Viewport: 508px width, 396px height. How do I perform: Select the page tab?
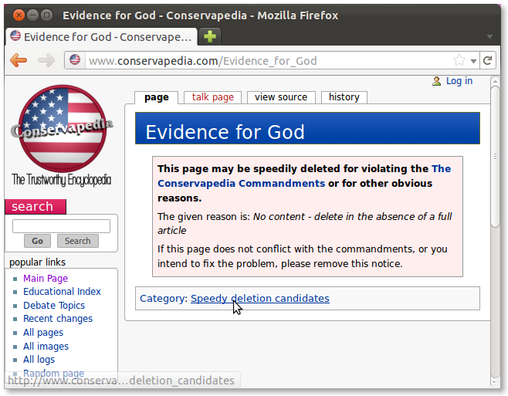pyautogui.click(x=157, y=97)
